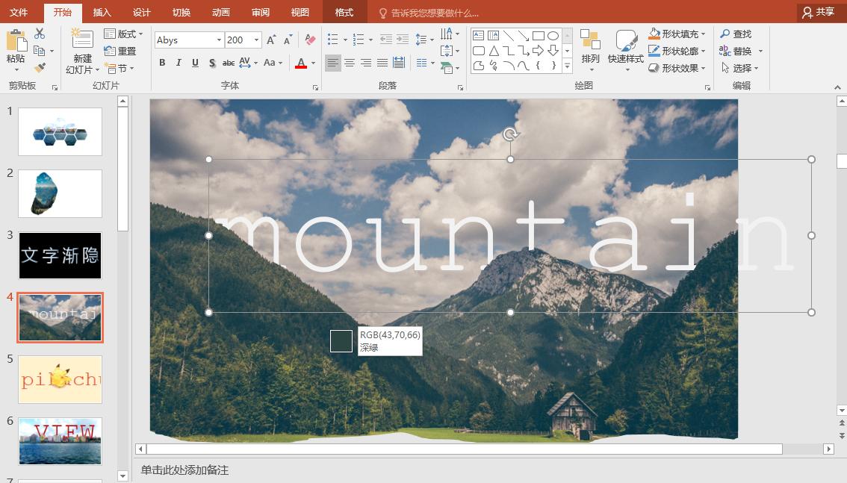
Task: Align text right
Action: [366, 63]
